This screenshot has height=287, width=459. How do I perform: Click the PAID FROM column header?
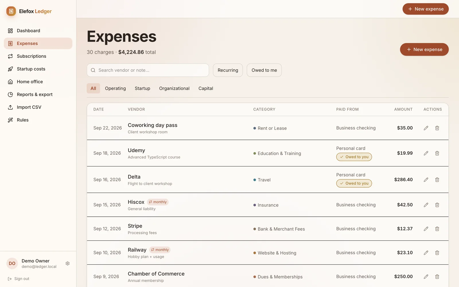click(347, 109)
